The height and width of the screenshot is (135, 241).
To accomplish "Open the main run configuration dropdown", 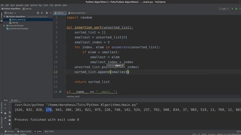I will pos(224,9).
